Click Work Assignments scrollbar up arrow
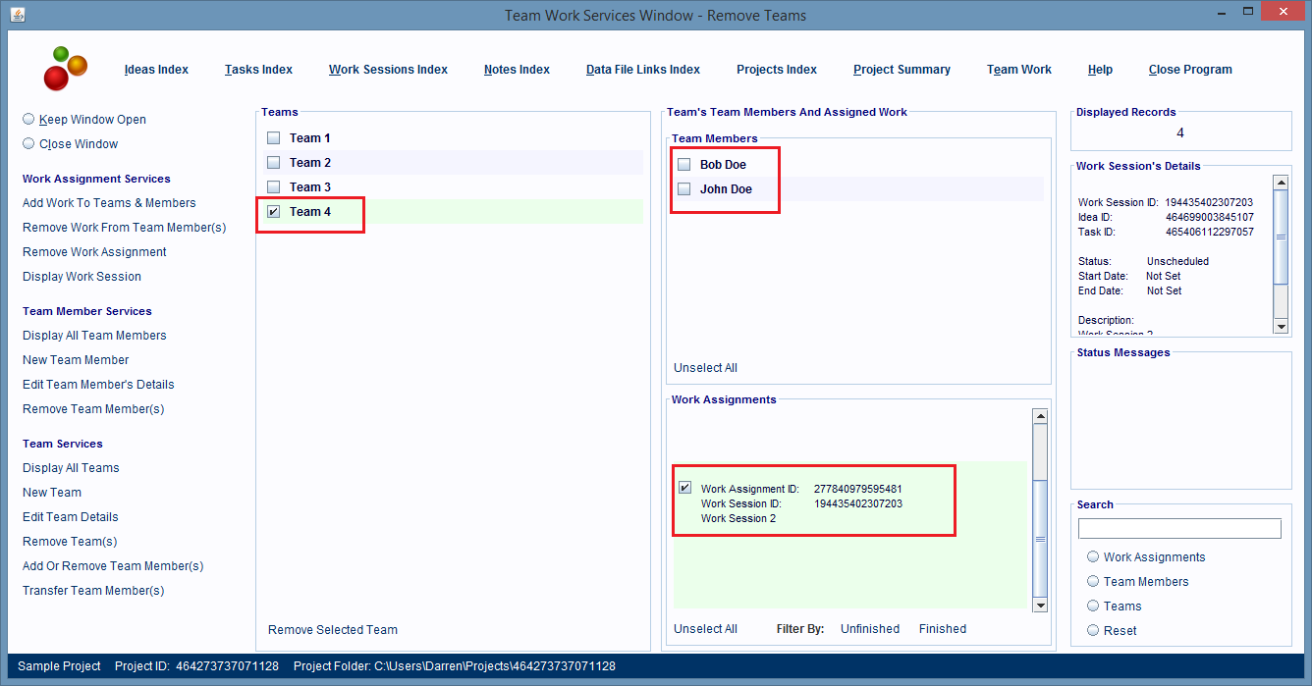The width and height of the screenshot is (1312, 686). (1040, 416)
